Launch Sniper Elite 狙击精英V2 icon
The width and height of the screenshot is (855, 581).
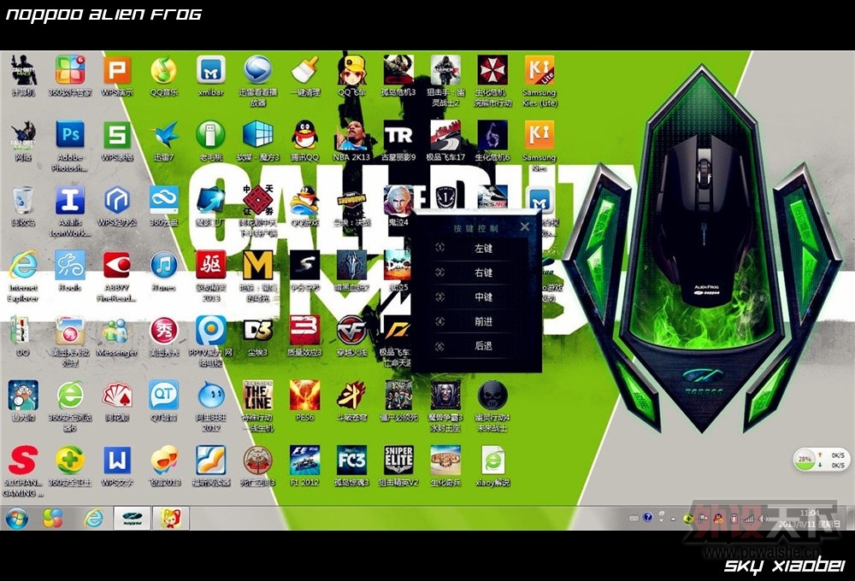(x=398, y=460)
